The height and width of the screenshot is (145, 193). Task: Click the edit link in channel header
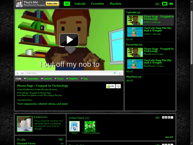click(157, 4)
